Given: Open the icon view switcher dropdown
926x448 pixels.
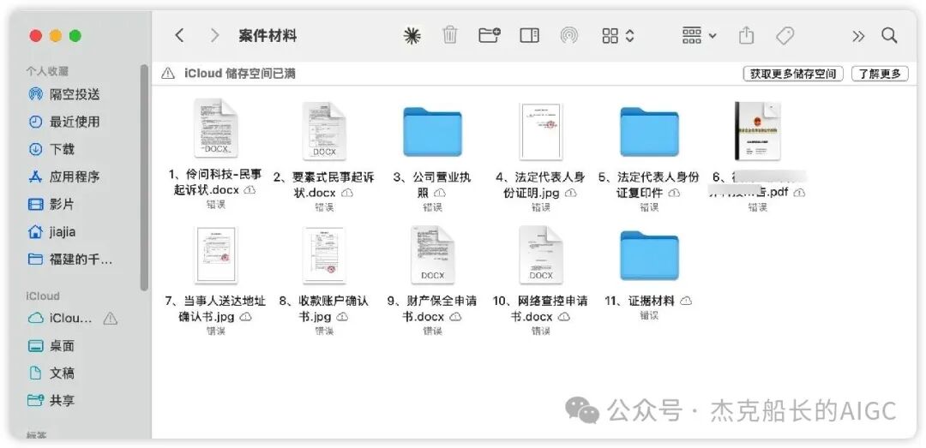Looking at the screenshot, I should coord(617,36).
